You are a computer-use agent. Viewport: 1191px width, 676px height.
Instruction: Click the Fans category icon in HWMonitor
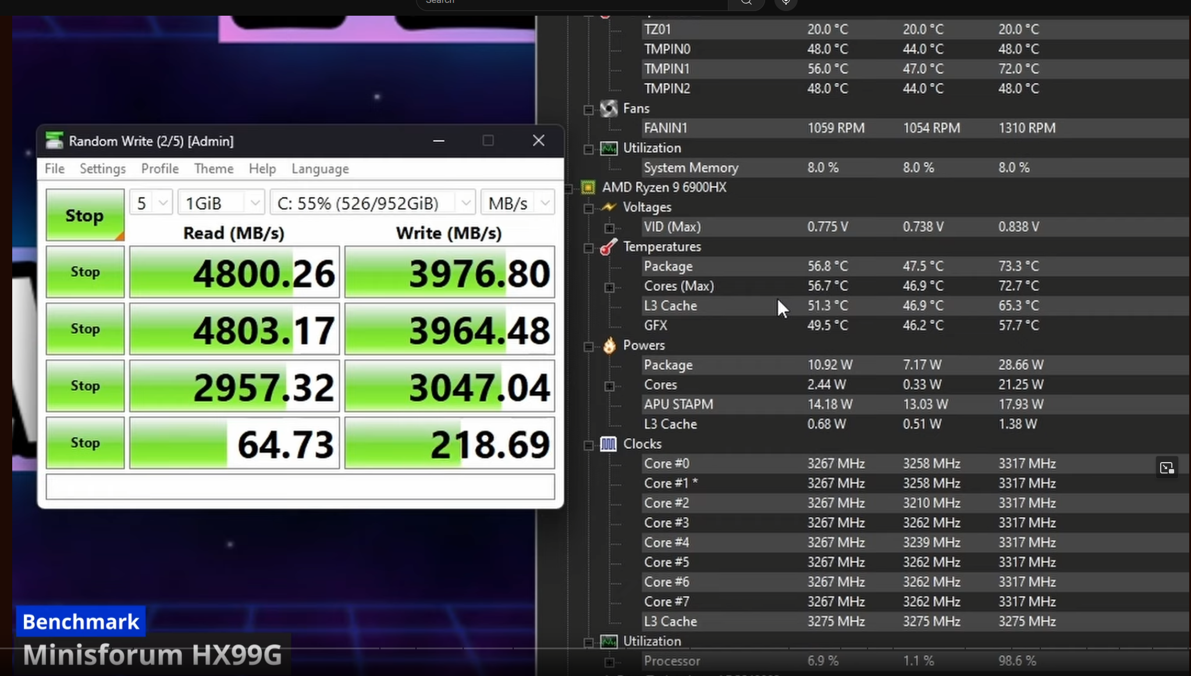609,109
